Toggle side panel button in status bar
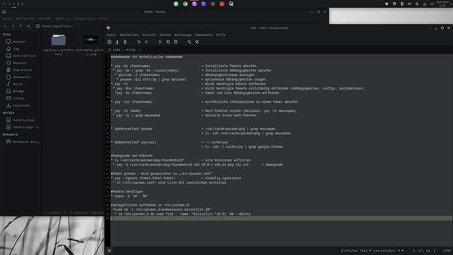The height and width of the screenshot is (255, 453). click(x=110, y=250)
